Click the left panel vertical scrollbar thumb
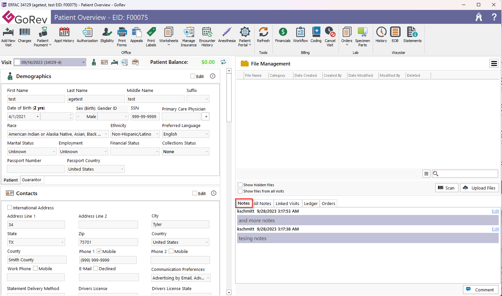This screenshot has height=296, width=502. click(229, 98)
